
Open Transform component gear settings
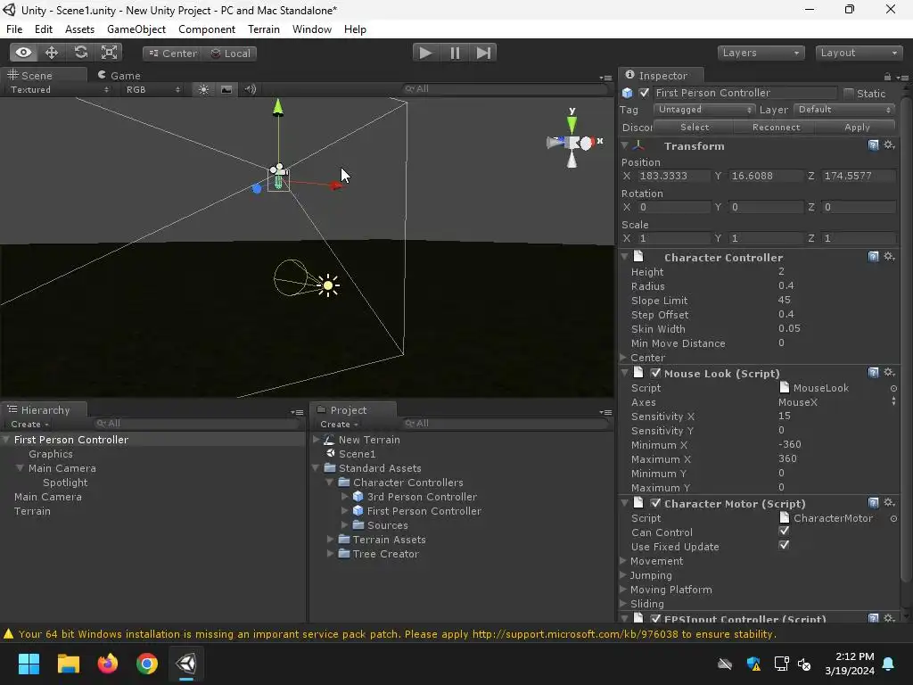click(889, 145)
